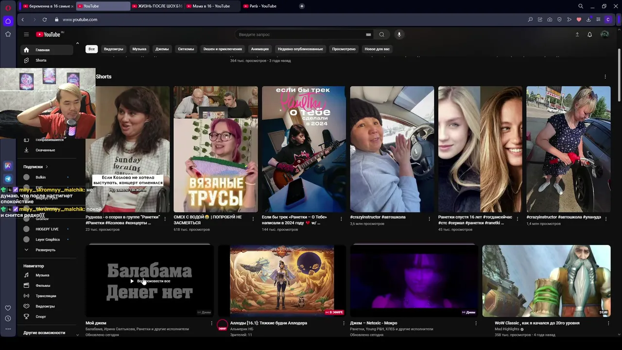622x350 pixels.
Task: Open options for Аллоды stream card
Action: [x=344, y=323]
